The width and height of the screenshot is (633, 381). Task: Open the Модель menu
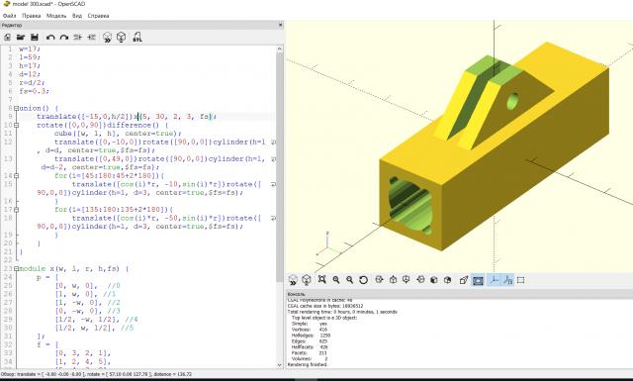pos(56,16)
